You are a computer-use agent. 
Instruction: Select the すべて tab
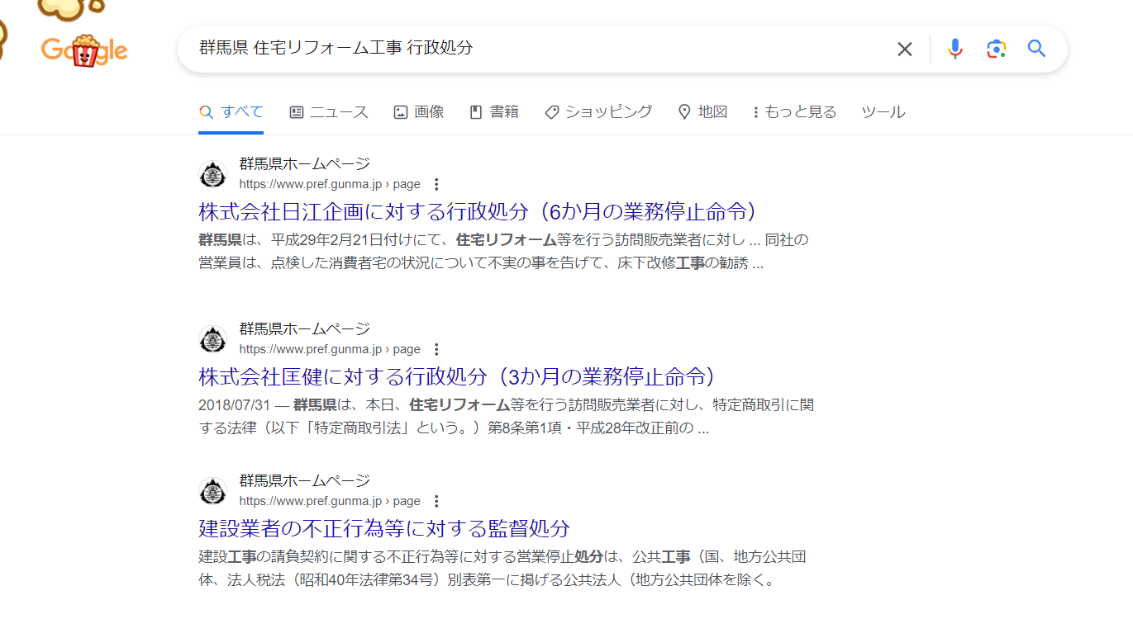point(231,112)
